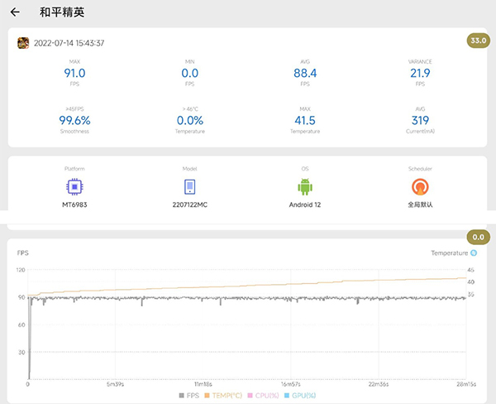This screenshot has width=496, height=404.
Task: Click the orange Scheduler icon
Action: (421, 186)
